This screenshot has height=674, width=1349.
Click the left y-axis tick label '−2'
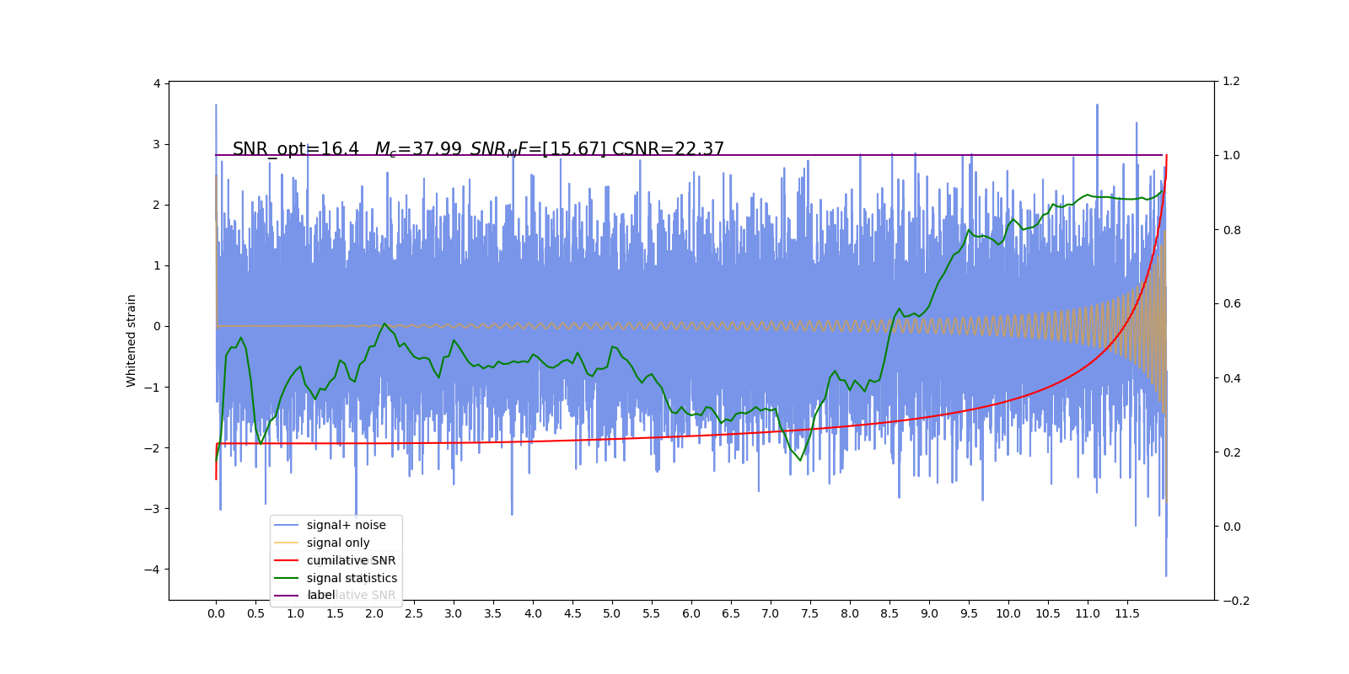[152, 448]
